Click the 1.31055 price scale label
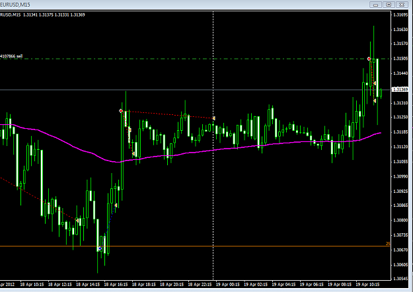413x292 pixels. pyautogui.click(x=400, y=161)
